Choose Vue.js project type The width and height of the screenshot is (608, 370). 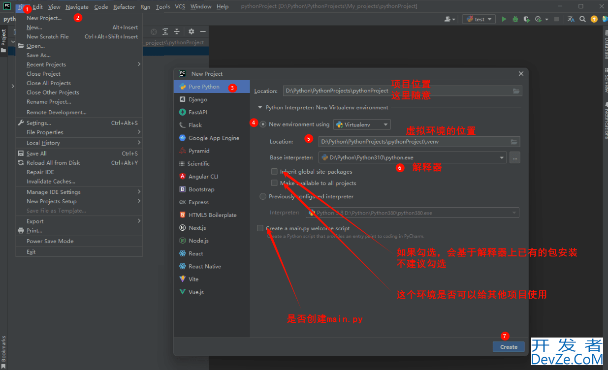point(212,292)
